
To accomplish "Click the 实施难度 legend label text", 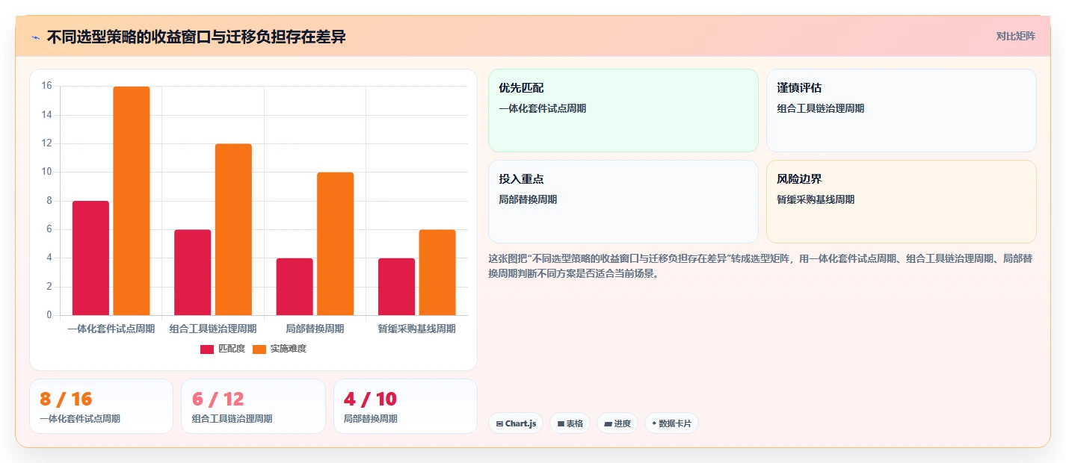I will click(289, 349).
